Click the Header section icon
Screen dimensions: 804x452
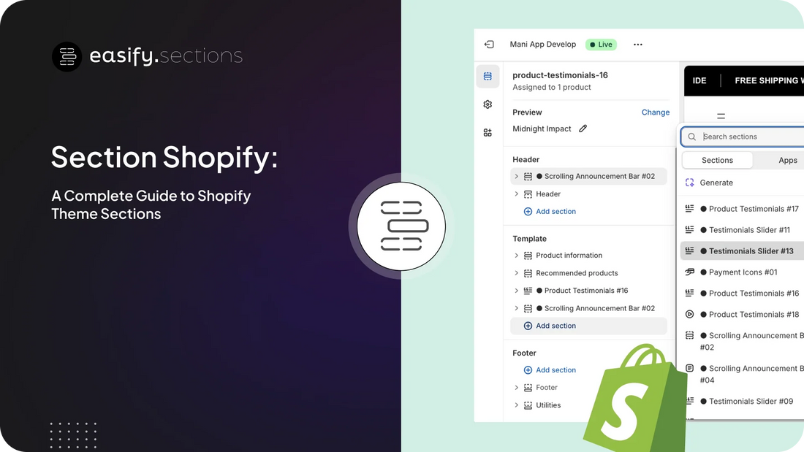528,194
